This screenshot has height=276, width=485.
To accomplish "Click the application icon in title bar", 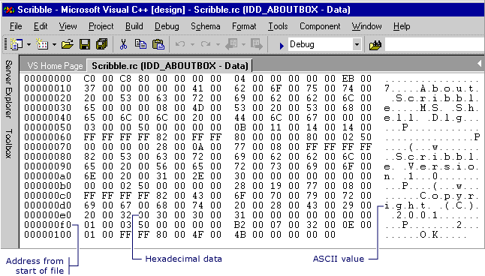I will pos(9,10).
